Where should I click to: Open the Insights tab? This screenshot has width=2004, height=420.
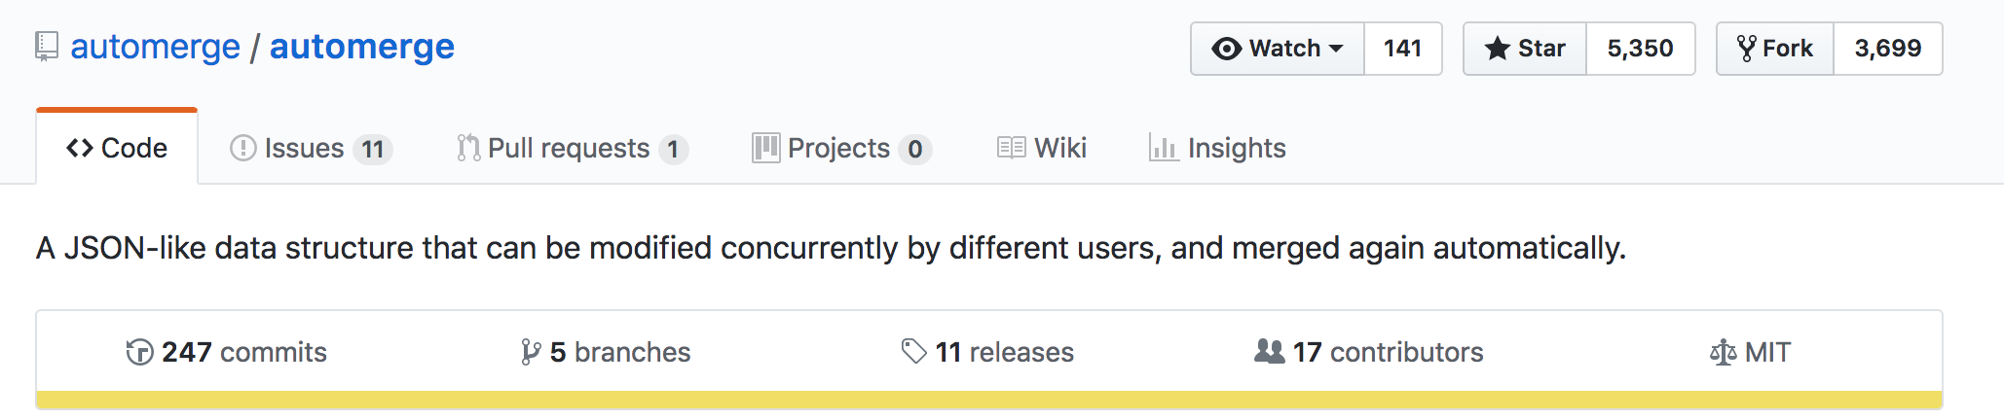[x=1217, y=148]
